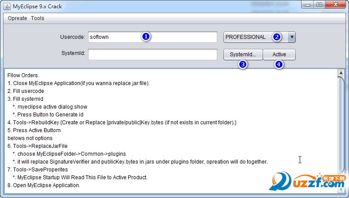This screenshot has height=198, width=349.
Task: Click the blue number 1 badge
Action: click(146, 37)
